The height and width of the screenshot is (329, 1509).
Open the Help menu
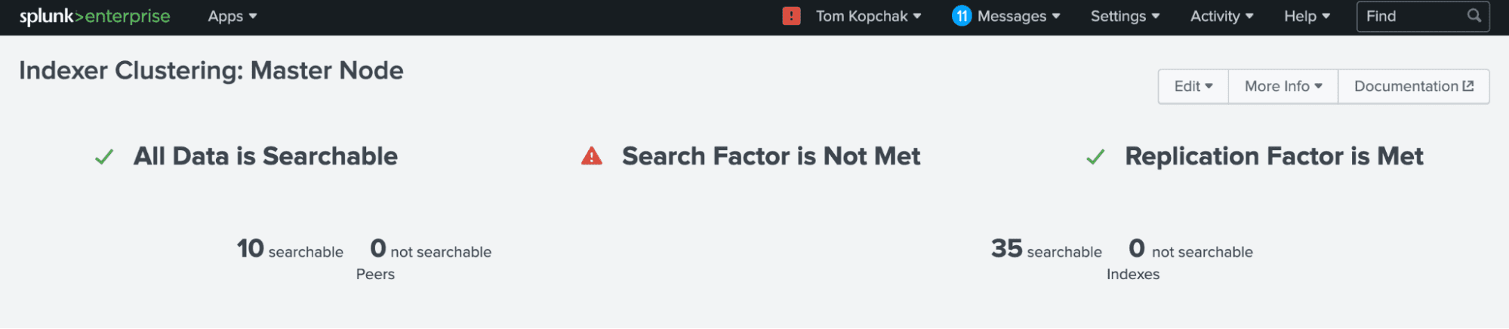[x=1307, y=17]
